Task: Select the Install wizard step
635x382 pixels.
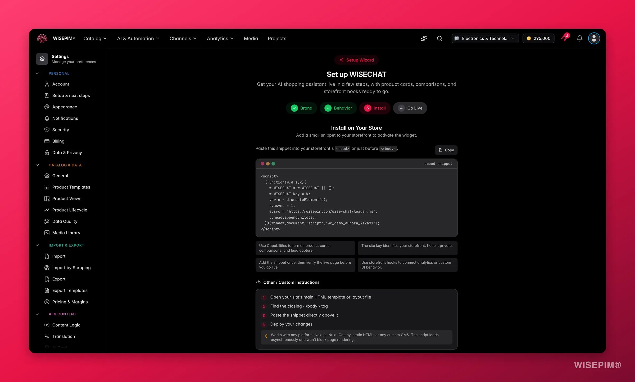Action: (375, 108)
